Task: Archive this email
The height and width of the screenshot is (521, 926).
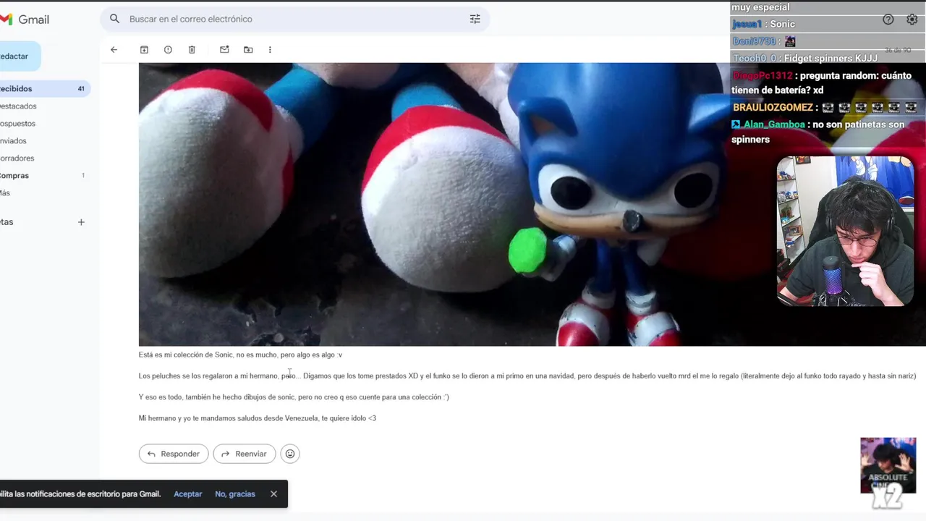Action: pos(144,49)
